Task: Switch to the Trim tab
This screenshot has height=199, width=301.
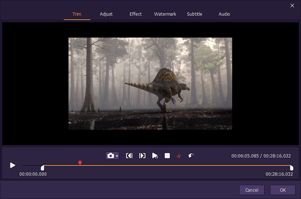Action: pos(77,14)
